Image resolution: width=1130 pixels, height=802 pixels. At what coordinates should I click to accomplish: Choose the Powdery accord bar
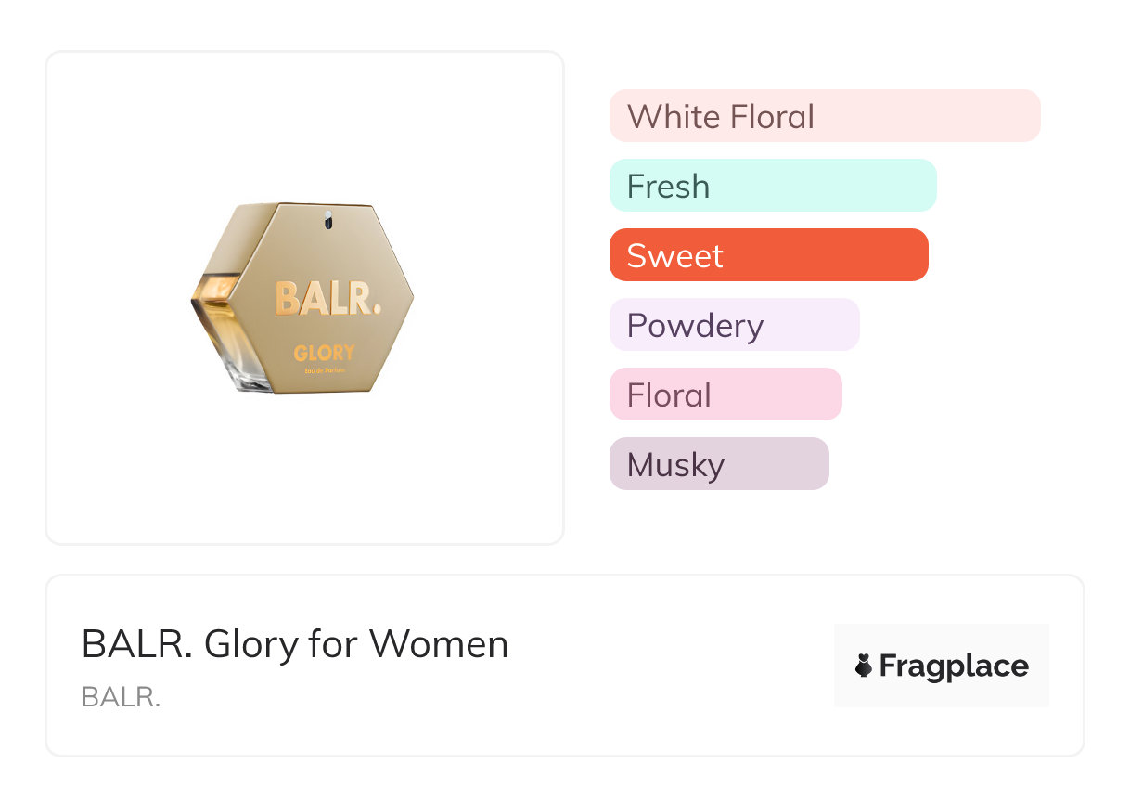734,325
